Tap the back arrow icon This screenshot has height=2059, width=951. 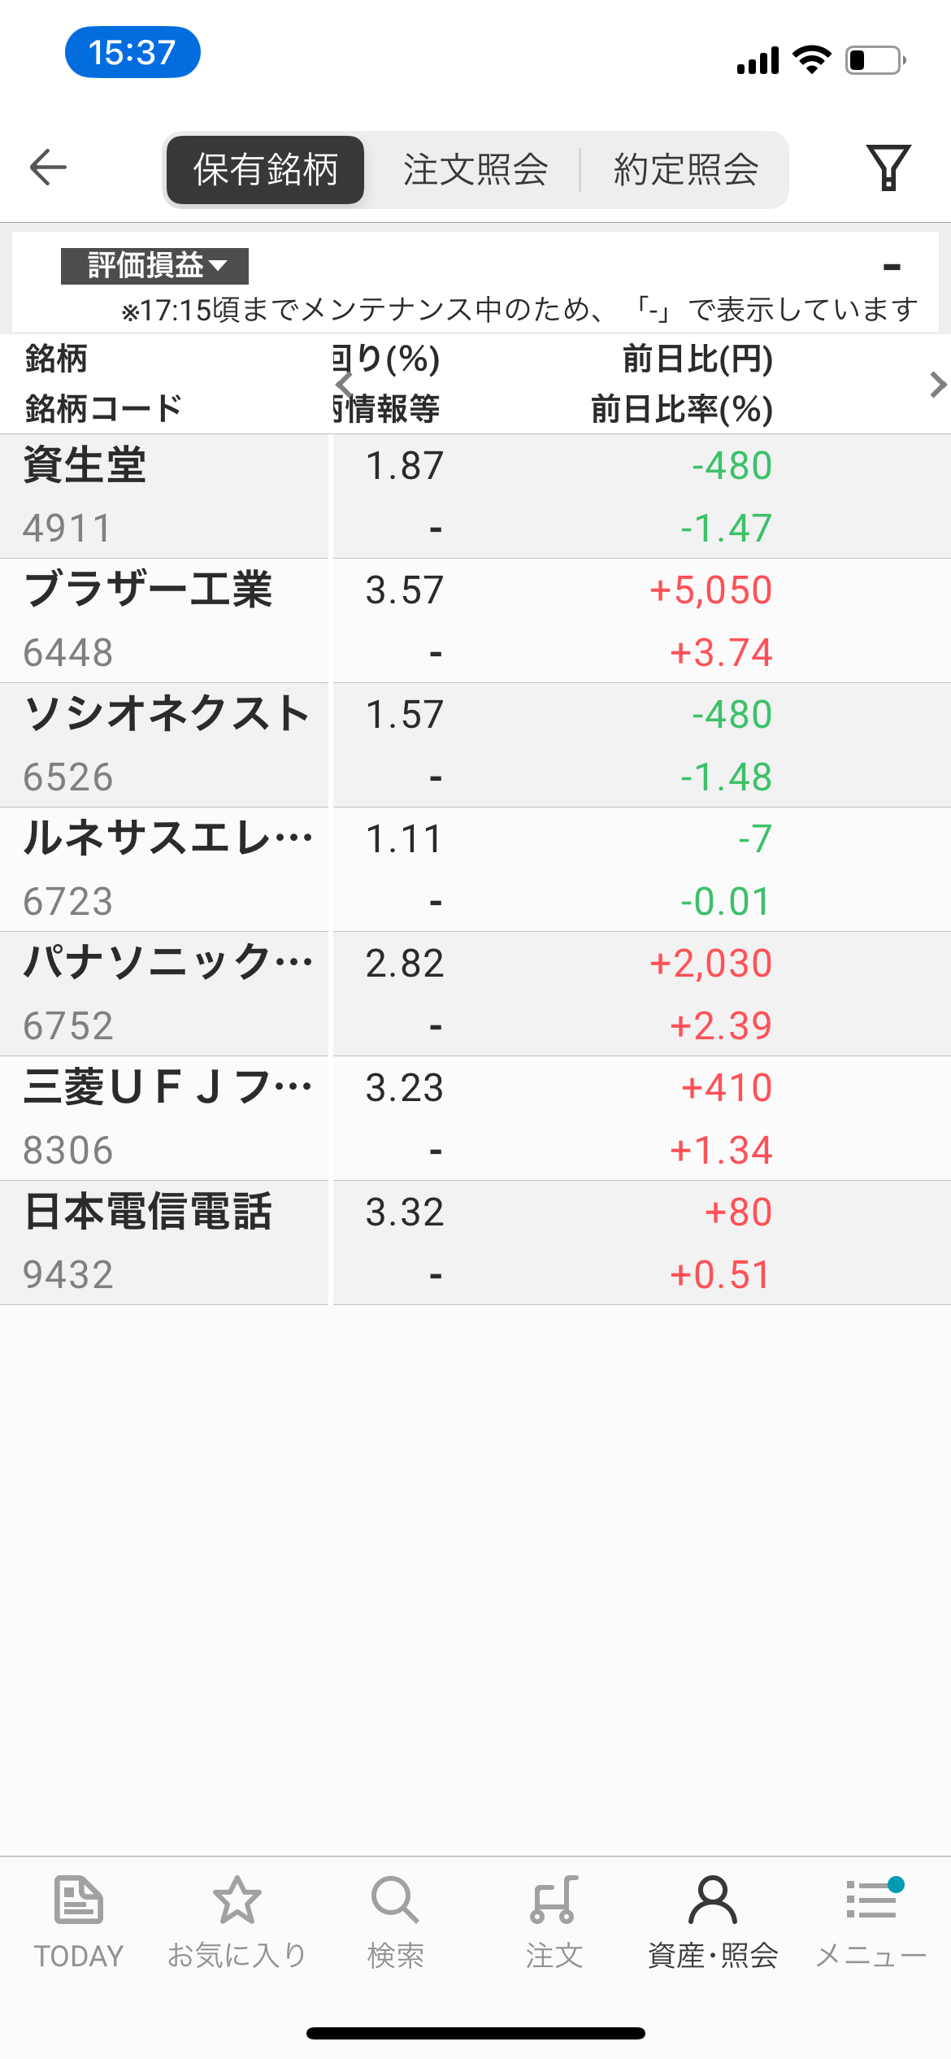coord(48,168)
